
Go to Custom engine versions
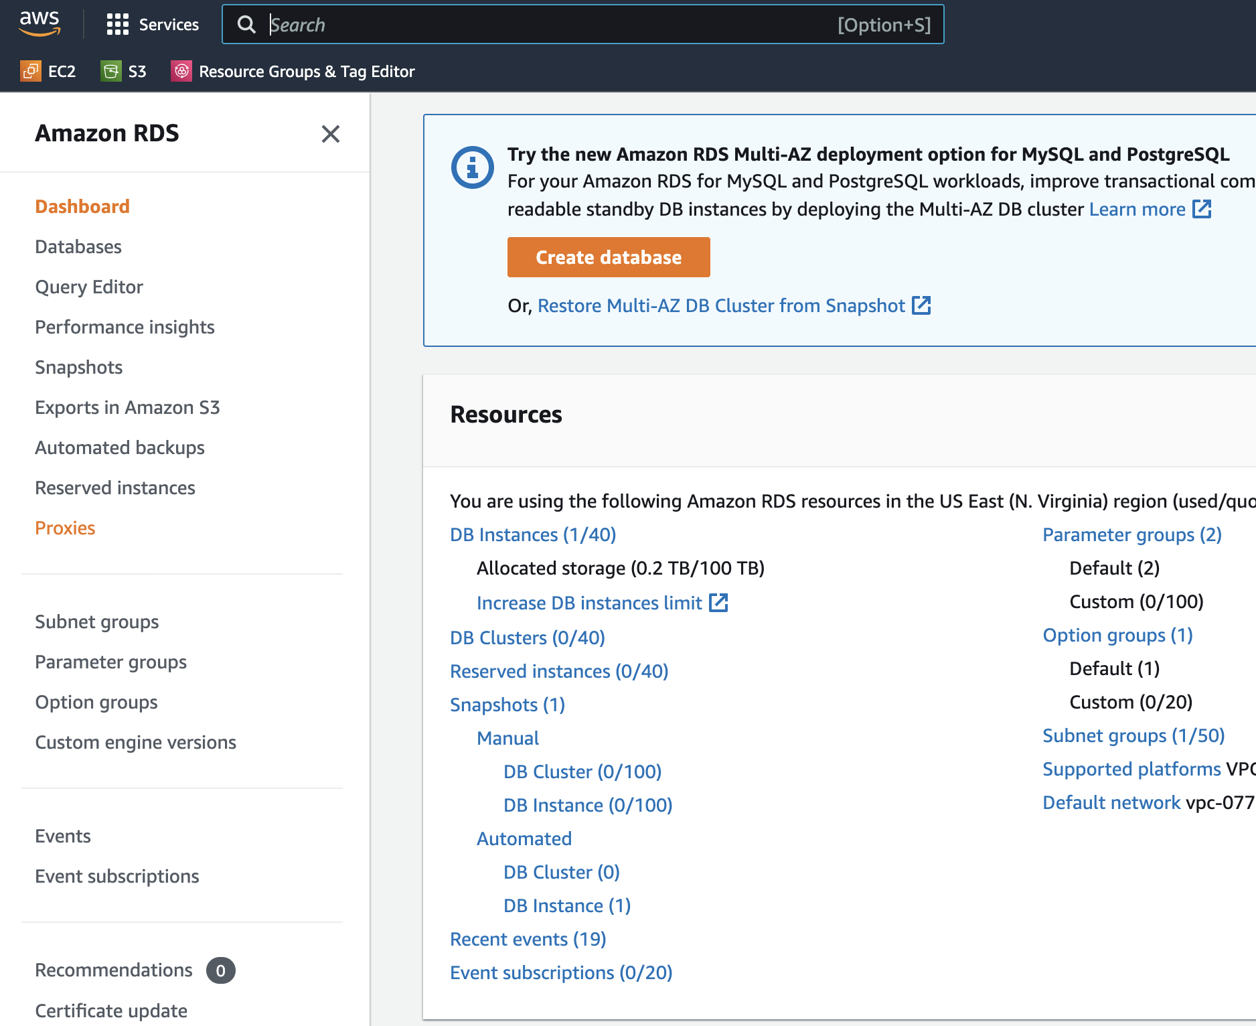136,742
